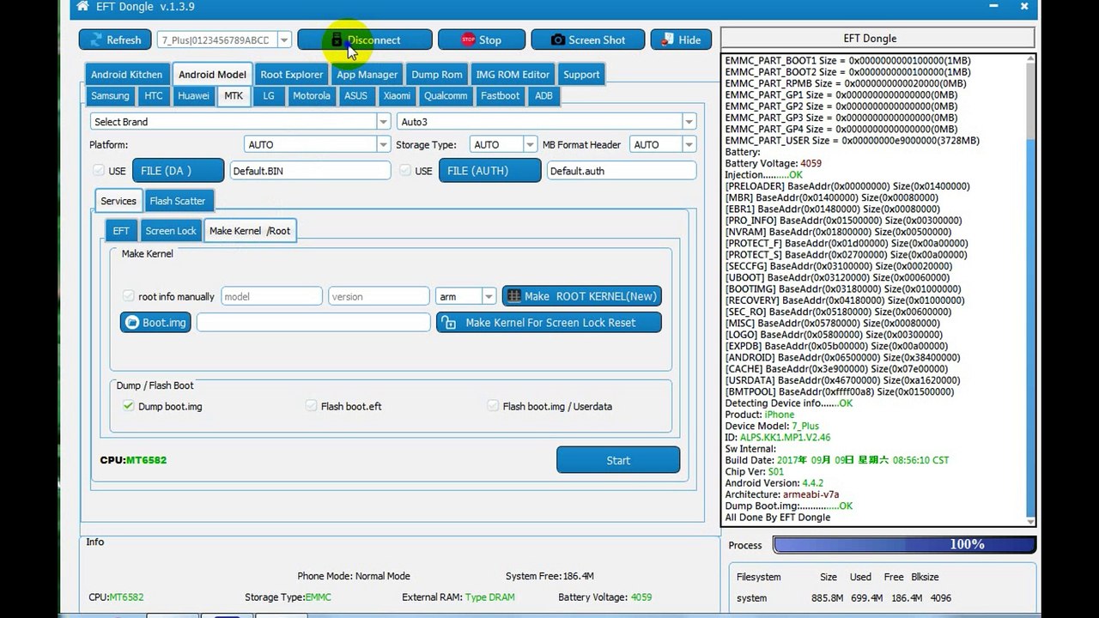The image size is (1099, 618).
Task: Click 'All Done By EFT Dongle' log line
Action: click(x=778, y=518)
